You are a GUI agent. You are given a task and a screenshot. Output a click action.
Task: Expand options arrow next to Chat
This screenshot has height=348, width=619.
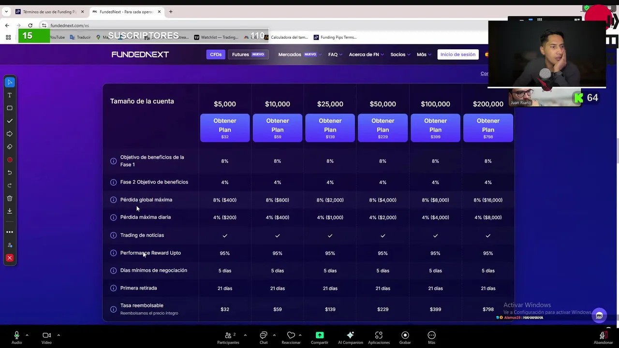coord(274,335)
